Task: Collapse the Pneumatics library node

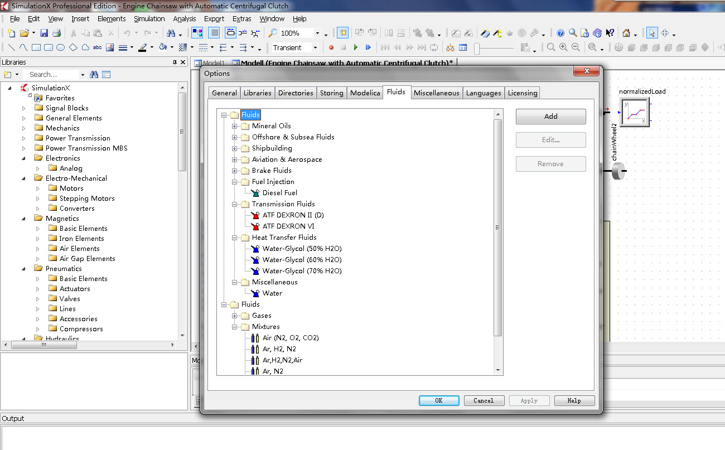Action: click(x=23, y=269)
